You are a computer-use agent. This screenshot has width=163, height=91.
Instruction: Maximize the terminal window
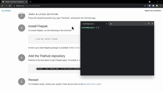(149, 24)
